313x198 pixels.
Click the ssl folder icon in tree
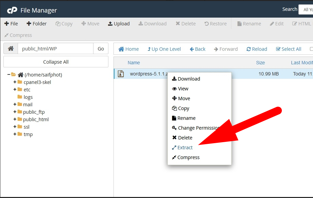[20, 127]
